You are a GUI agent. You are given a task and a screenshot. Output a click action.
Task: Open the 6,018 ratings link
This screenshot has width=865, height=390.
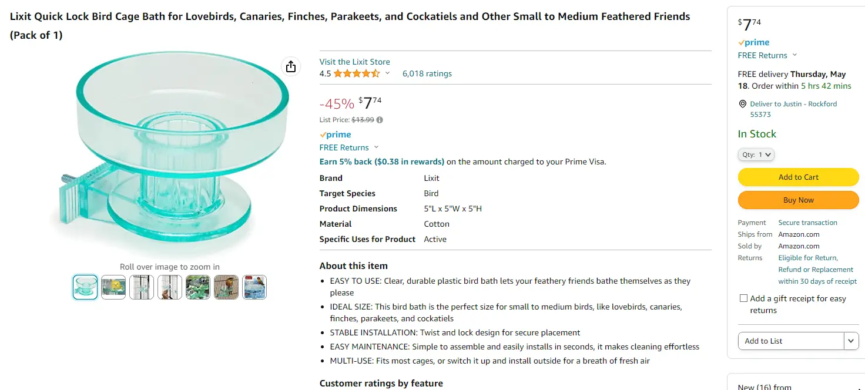(427, 73)
